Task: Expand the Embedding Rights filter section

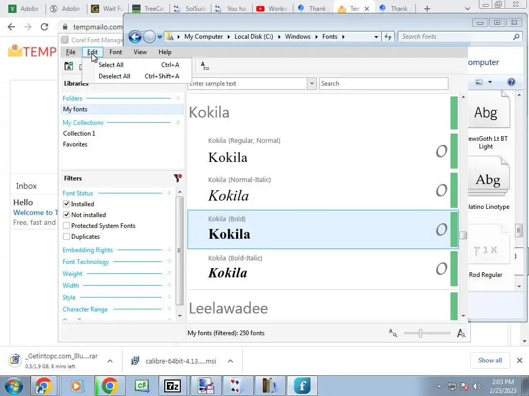Action: (x=169, y=250)
